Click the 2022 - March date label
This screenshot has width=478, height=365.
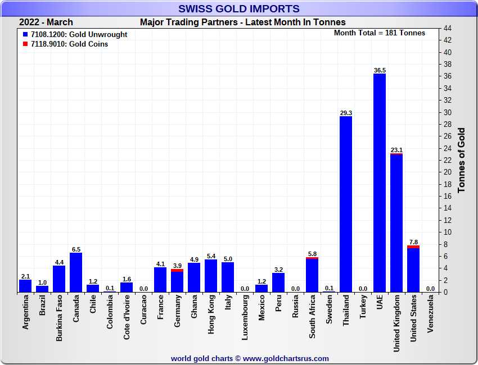pyautogui.click(x=46, y=22)
